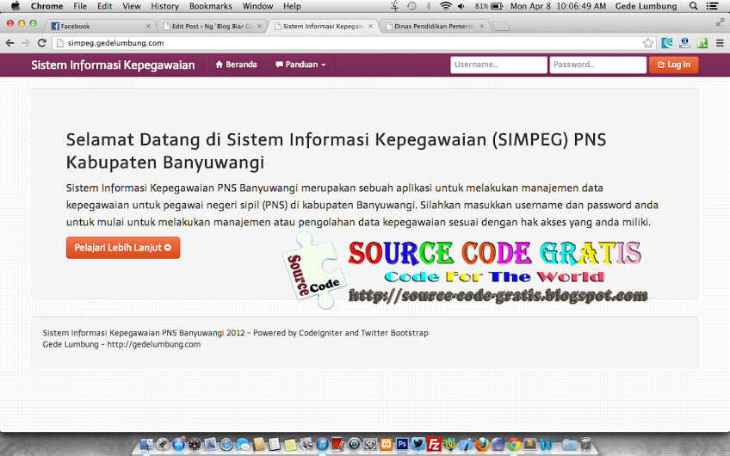Image resolution: width=730 pixels, height=456 pixels.
Task: Launch Finder from the dock
Action: tap(146, 444)
